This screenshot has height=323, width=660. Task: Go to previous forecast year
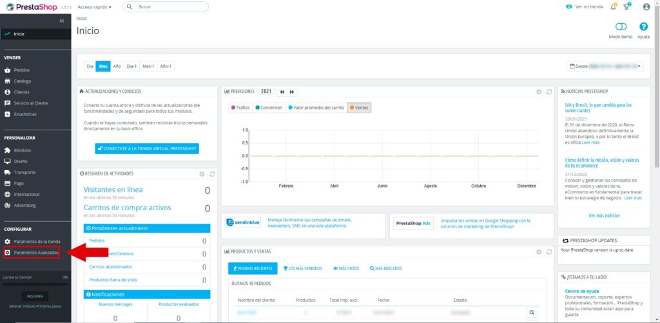point(282,92)
